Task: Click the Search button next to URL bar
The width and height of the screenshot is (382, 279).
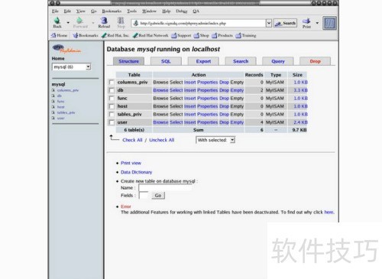Action: pyautogui.click(x=285, y=23)
